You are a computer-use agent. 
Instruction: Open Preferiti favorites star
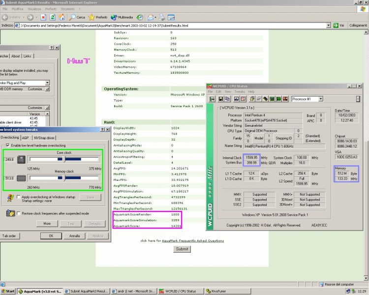coord(98,17)
